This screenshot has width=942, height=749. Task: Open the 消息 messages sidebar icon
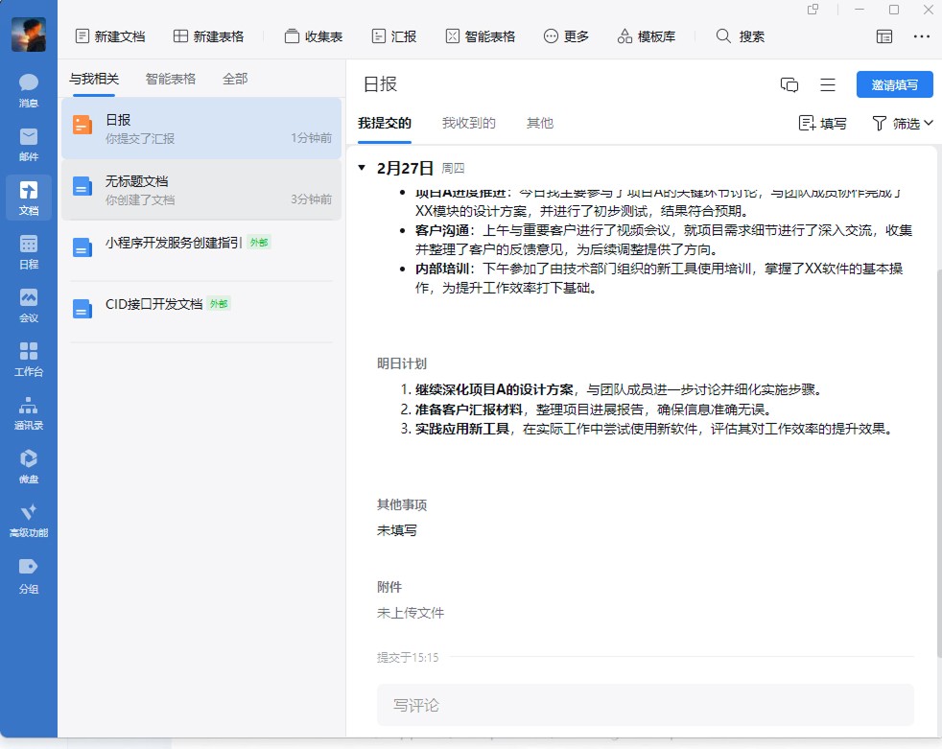tap(29, 89)
